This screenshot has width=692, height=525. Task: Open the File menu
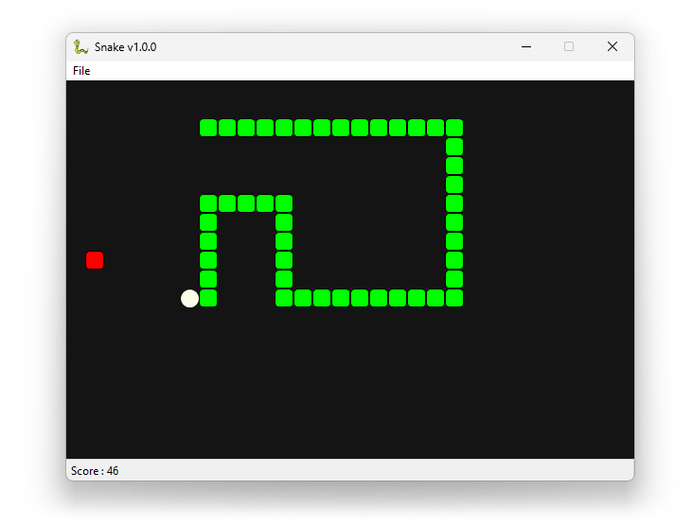point(81,71)
